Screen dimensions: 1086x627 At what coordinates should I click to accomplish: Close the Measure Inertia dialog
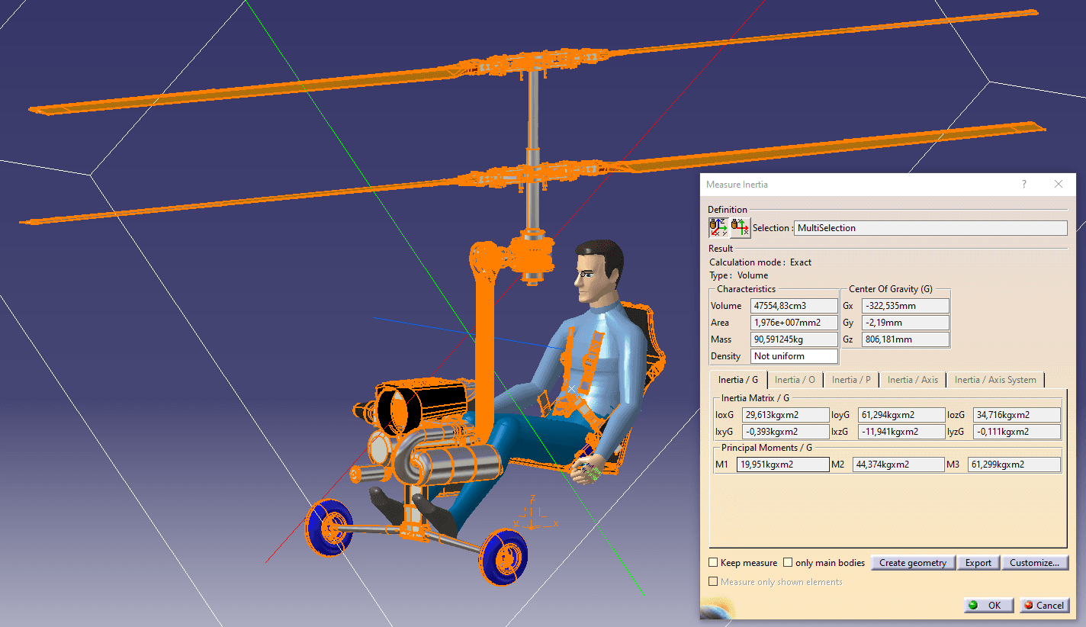tap(1058, 185)
